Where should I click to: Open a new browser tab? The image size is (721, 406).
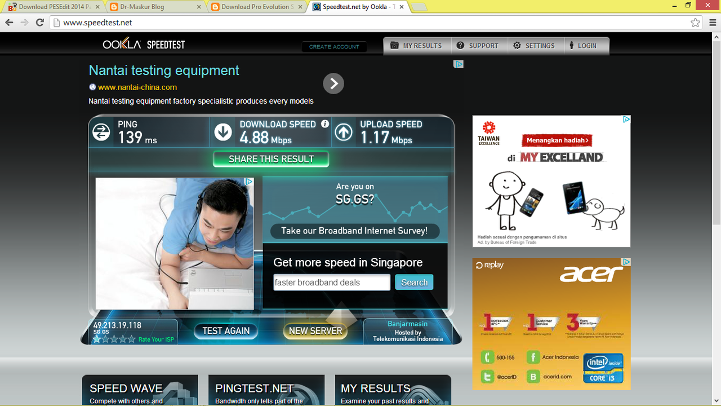419,7
